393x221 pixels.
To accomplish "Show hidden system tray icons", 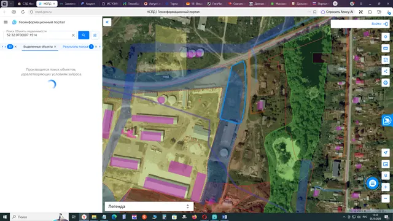I will [x=344, y=217].
